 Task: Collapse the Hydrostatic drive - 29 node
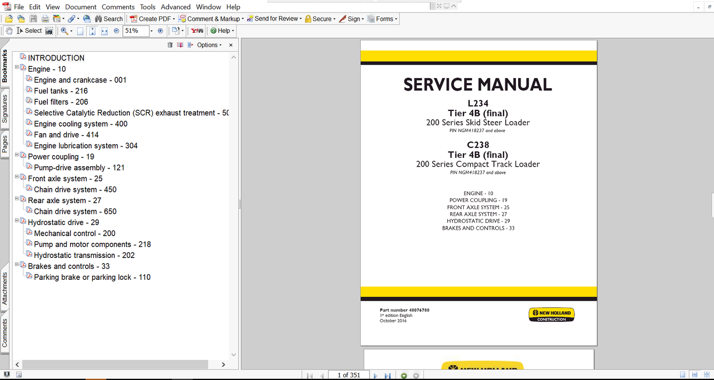pyautogui.click(x=17, y=221)
